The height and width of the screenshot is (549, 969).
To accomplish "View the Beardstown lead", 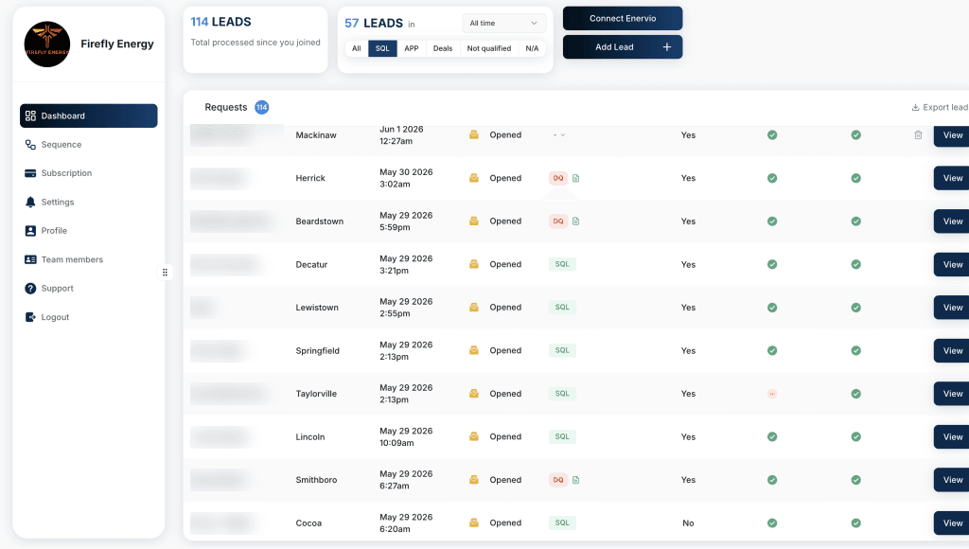I will tap(952, 221).
